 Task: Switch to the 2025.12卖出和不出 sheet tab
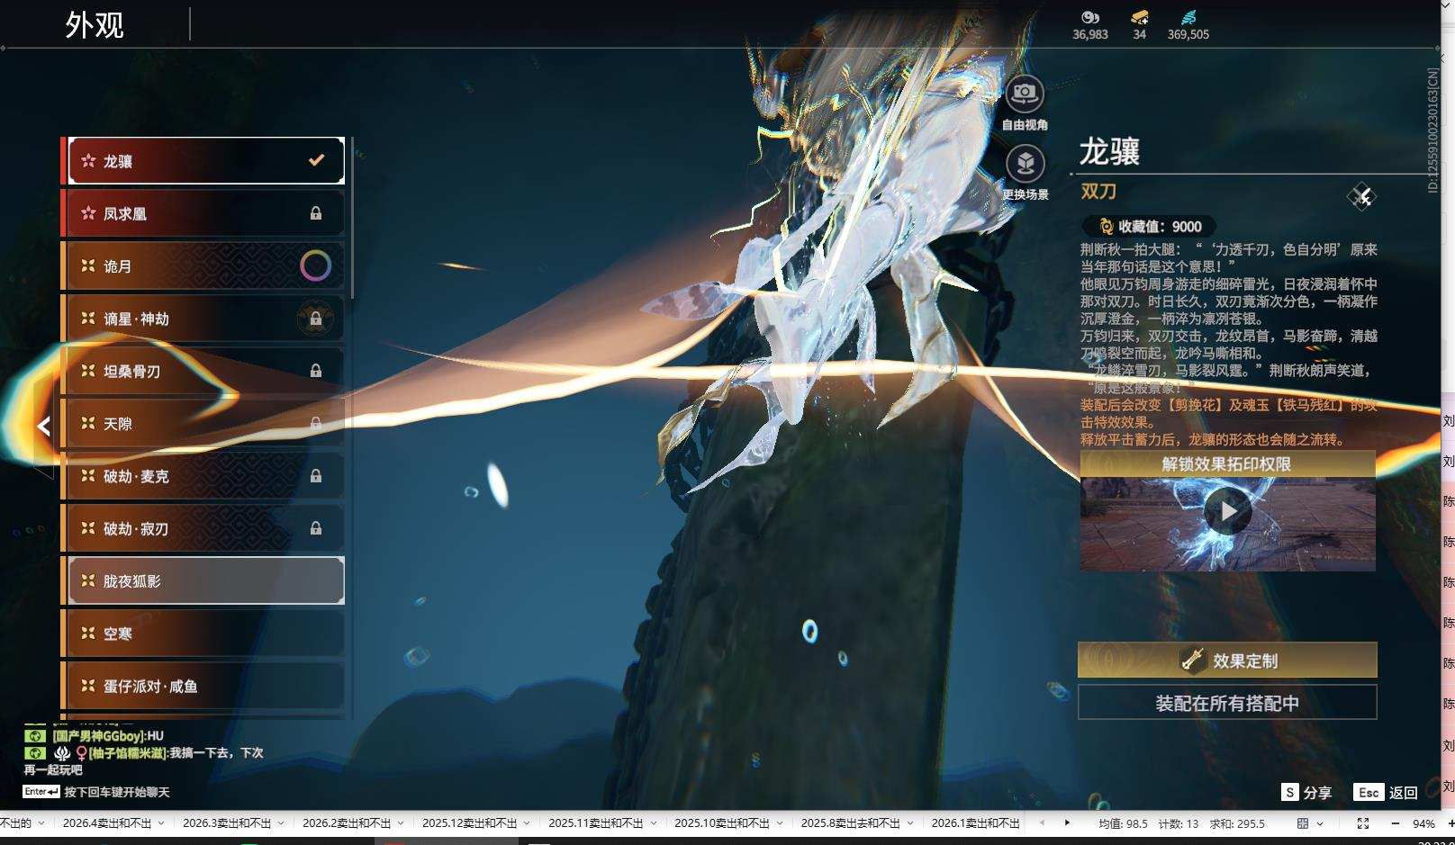click(470, 823)
